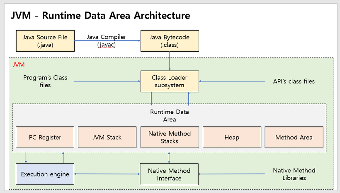Screen dimensions: 340x193
Task: Select the Execution engine box
Action: (45, 174)
